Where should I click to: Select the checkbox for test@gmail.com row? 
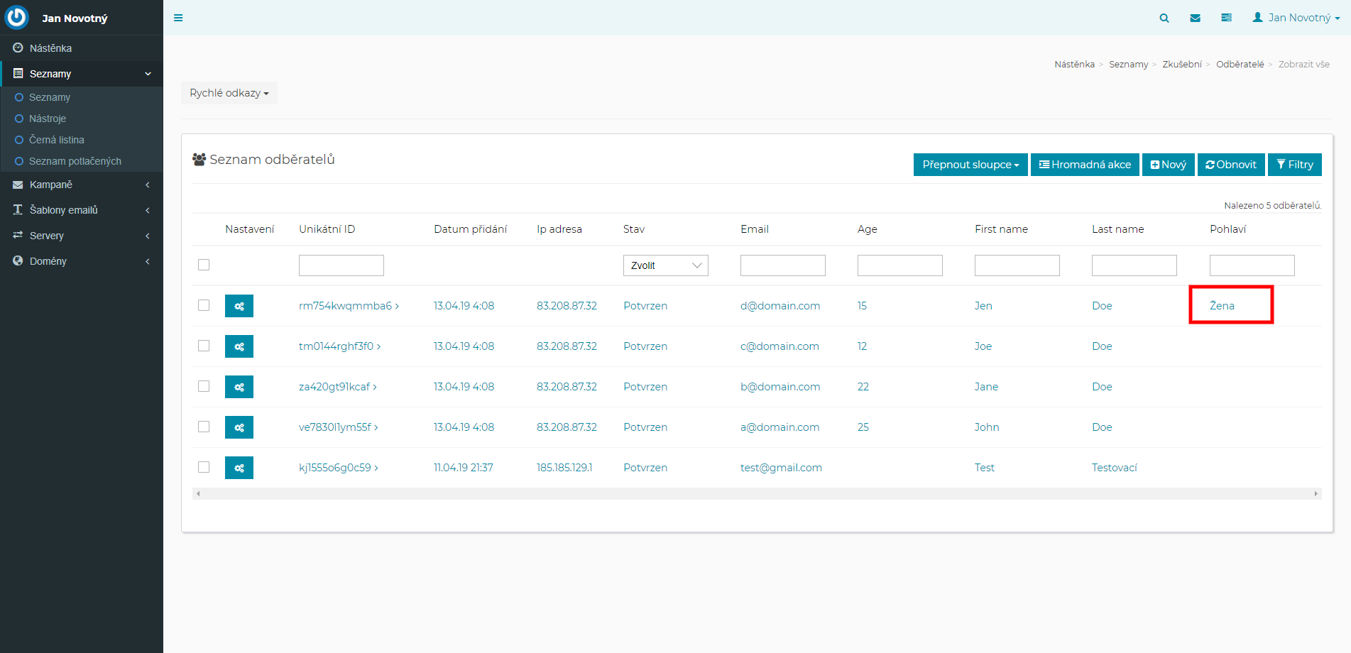[x=204, y=467]
